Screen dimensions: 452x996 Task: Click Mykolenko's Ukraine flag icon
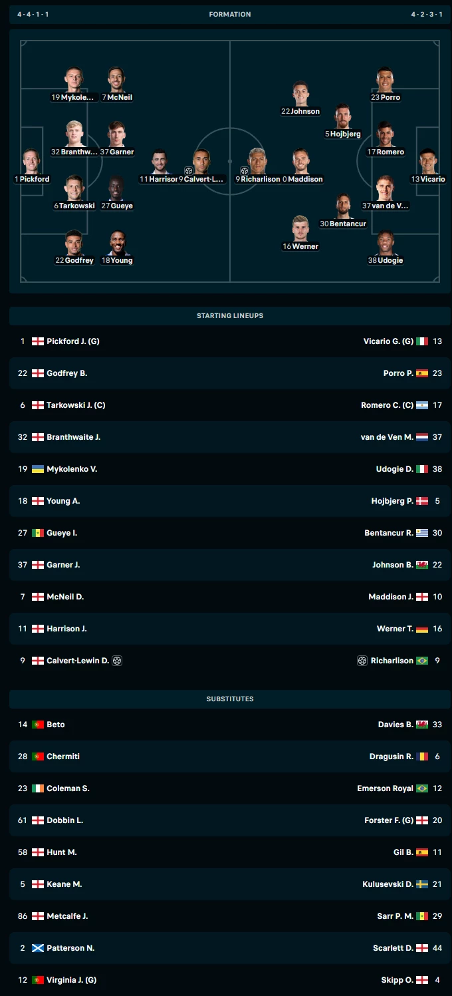point(38,469)
